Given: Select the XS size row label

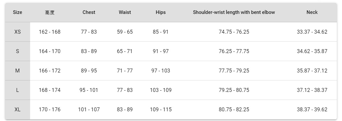Looking at the screenshot, I should point(17,32).
